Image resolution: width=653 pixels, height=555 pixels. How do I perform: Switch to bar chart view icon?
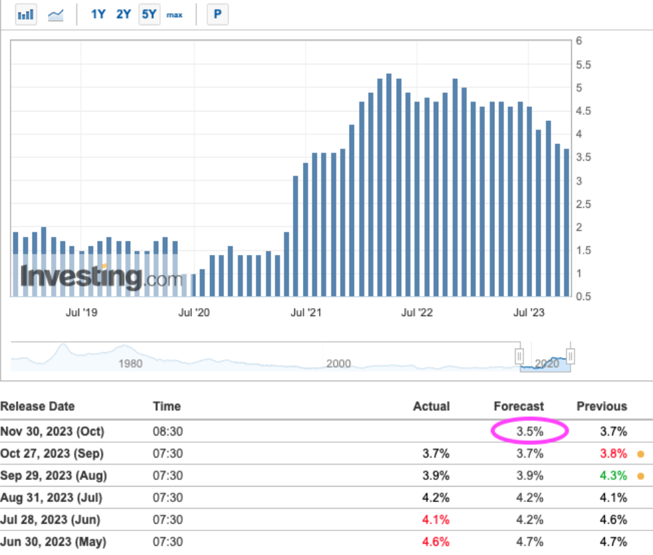pyautogui.click(x=26, y=15)
